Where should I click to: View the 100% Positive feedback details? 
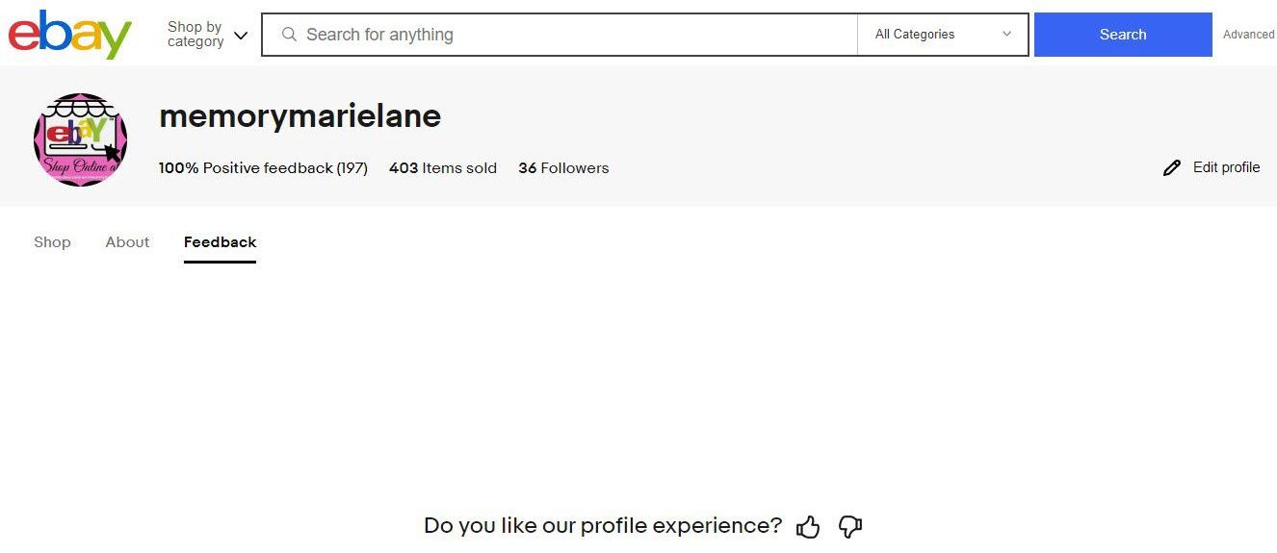tap(263, 168)
